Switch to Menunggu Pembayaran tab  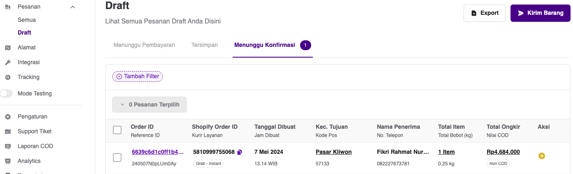[144, 45]
